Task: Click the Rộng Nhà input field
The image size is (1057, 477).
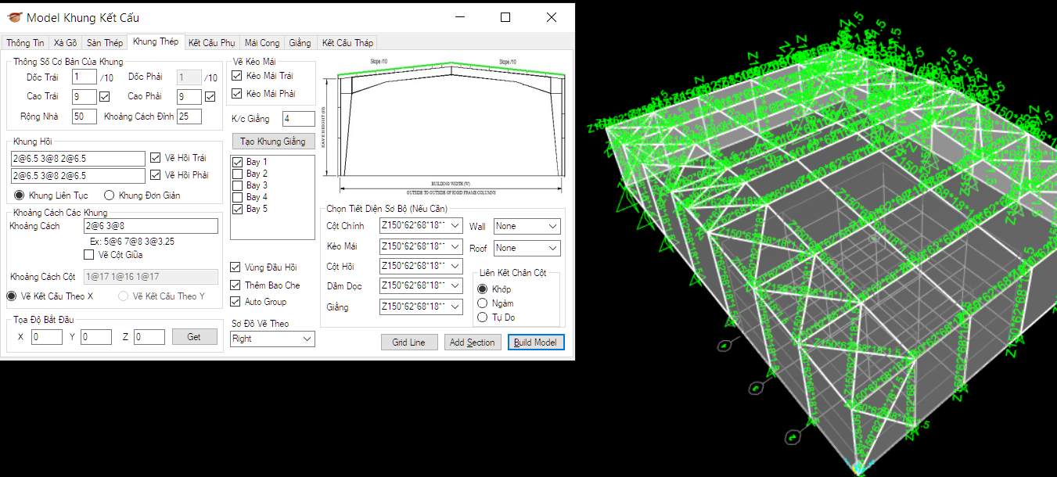Action: pyautogui.click(x=83, y=117)
